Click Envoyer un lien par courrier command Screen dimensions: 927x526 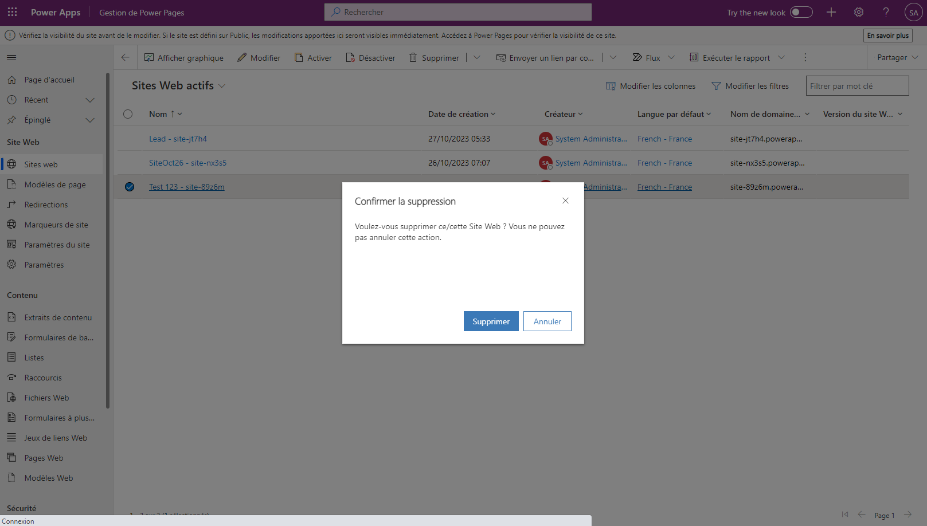tap(545, 57)
